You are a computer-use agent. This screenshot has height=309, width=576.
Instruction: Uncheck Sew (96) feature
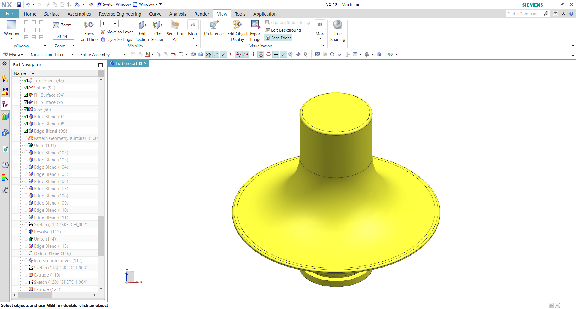(x=26, y=109)
